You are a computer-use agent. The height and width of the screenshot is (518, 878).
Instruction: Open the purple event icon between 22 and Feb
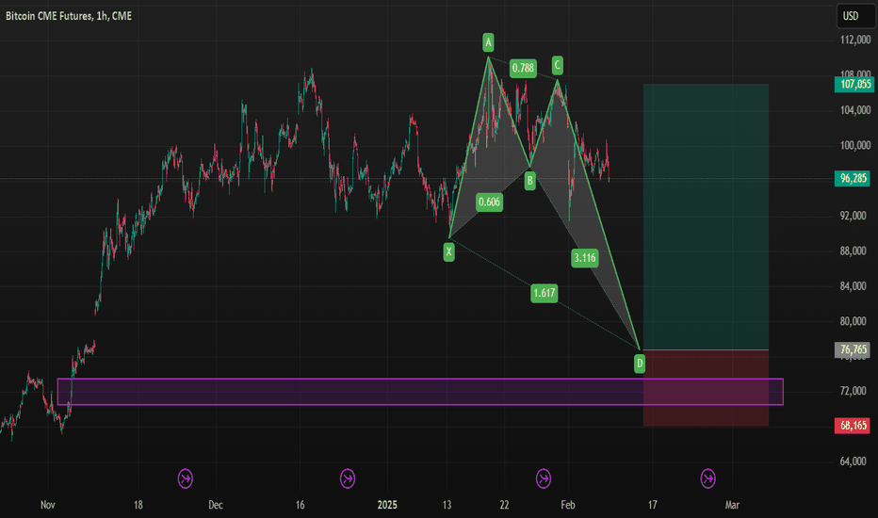[x=544, y=478]
